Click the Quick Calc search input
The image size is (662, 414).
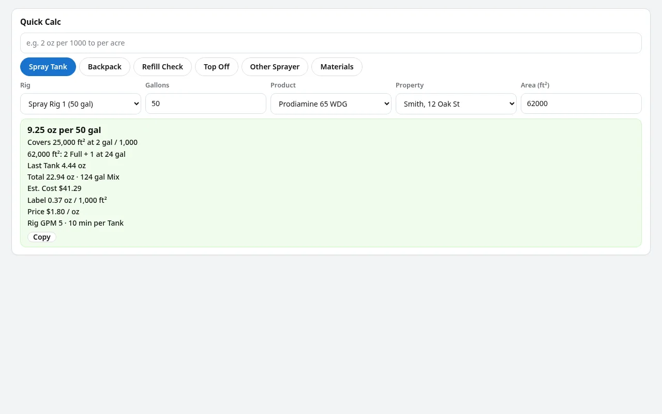click(331, 43)
